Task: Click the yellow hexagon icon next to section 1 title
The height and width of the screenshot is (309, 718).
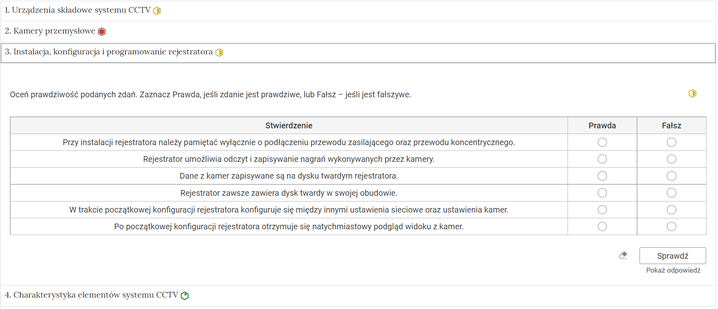Action: point(157,10)
